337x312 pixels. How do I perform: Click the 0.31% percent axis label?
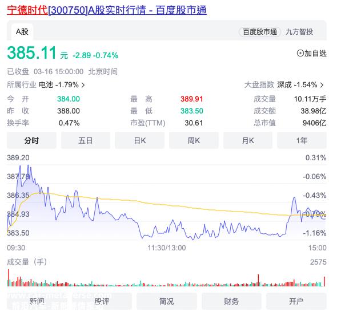pyautogui.click(x=316, y=158)
